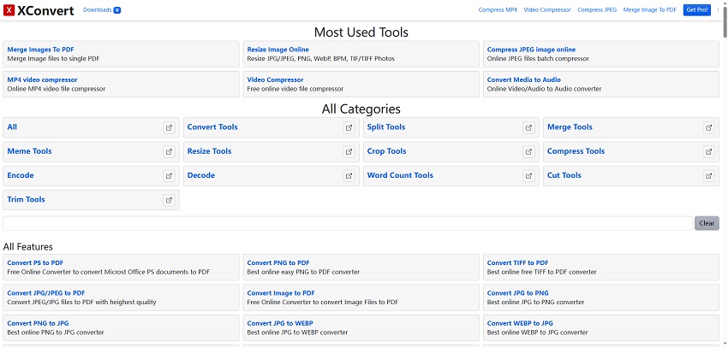
Task: Click the XConvert logo icon
Action: pos(9,10)
